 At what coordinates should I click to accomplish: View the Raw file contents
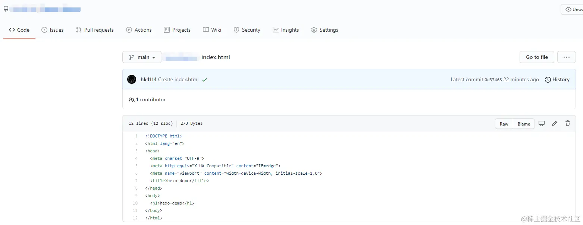504,124
